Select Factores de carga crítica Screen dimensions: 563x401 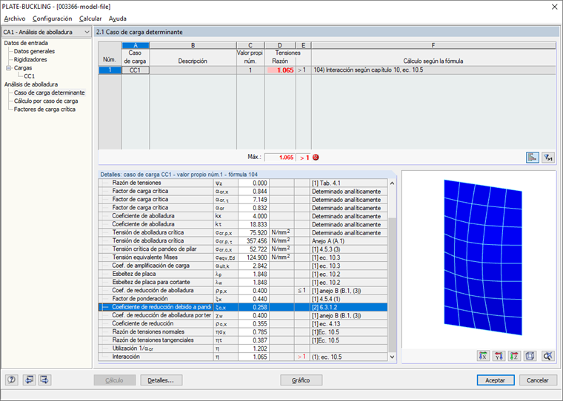pyautogui.click(x=44, y=109)
